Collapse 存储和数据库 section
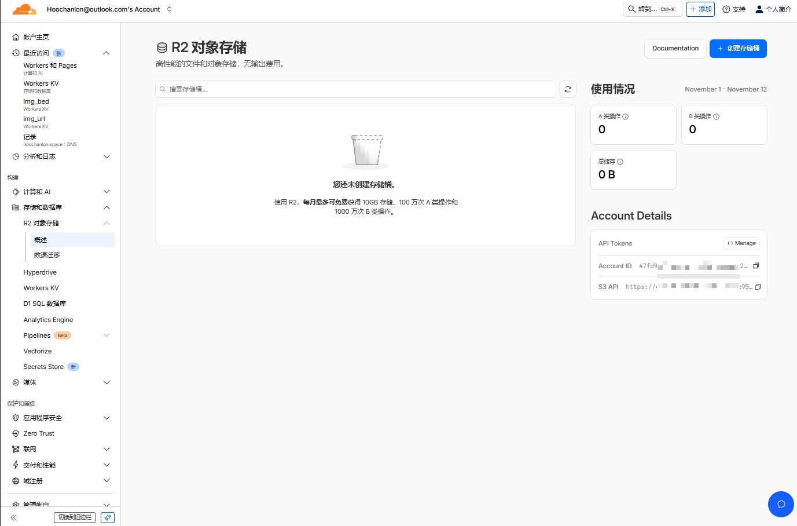This screenshot has height=526, width=797. (106, 207)
